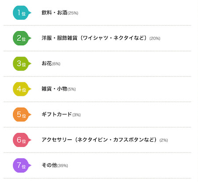The height and width of the screenshot is (182, 198).
Task: Click the (39%) percentage next to その他
Action: coord(62,166)
